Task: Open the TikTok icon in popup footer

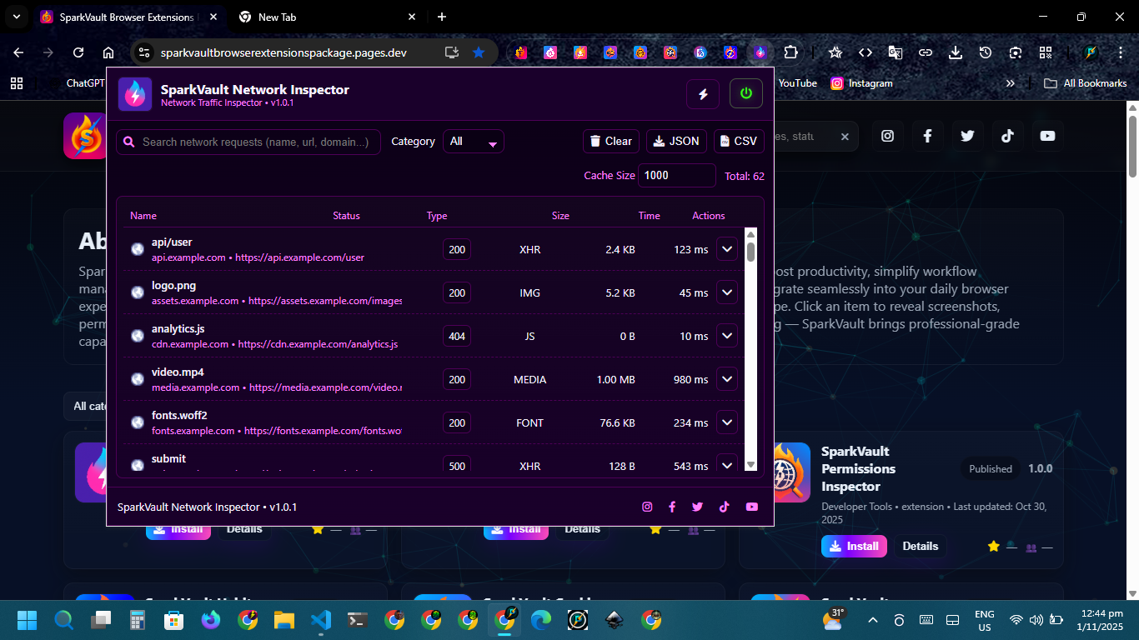Action: click(x=725, y=507)
